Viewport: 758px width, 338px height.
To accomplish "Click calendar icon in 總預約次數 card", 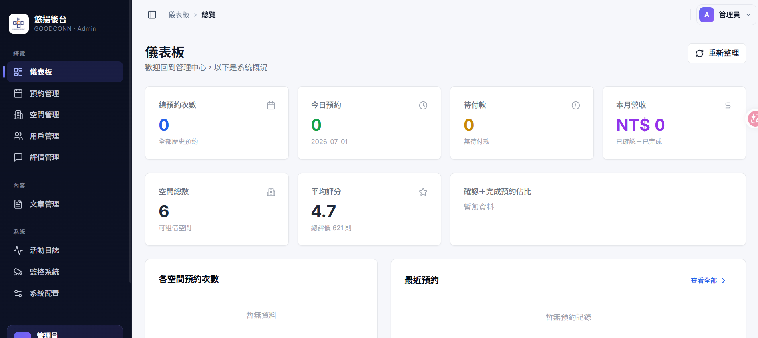I will [271, 105].
